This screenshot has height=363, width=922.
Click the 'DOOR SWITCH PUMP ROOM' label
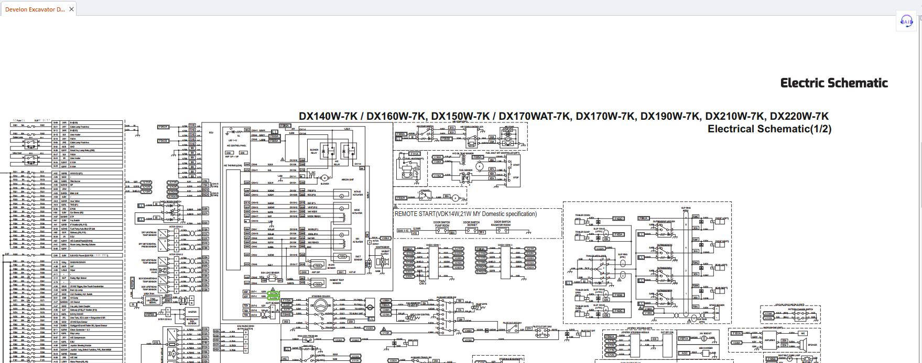441,224
